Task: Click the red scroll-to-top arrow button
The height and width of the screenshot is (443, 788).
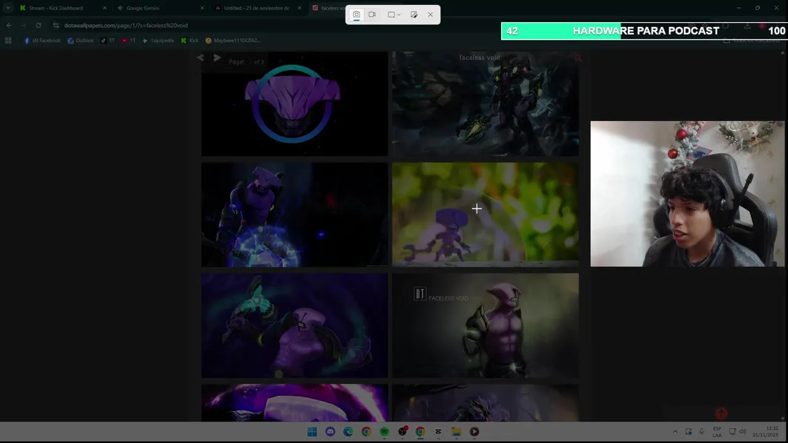Action: point(721,413)
